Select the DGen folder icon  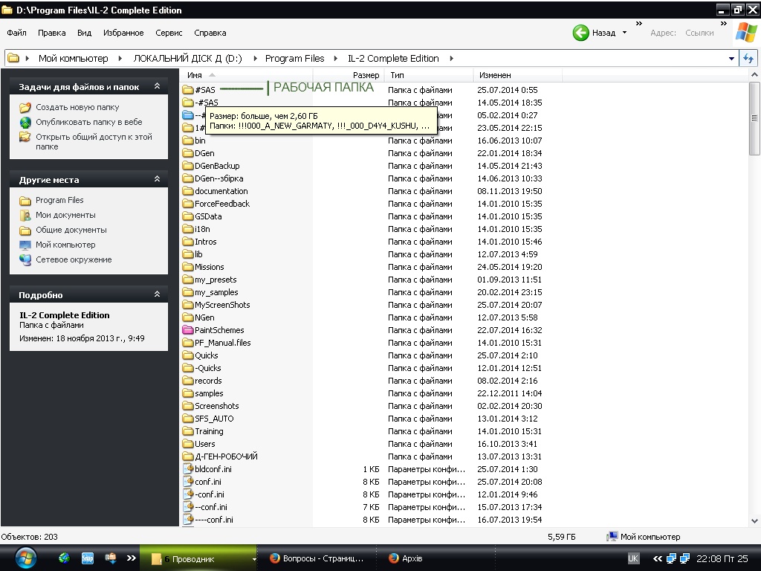[x=188, y=153]
